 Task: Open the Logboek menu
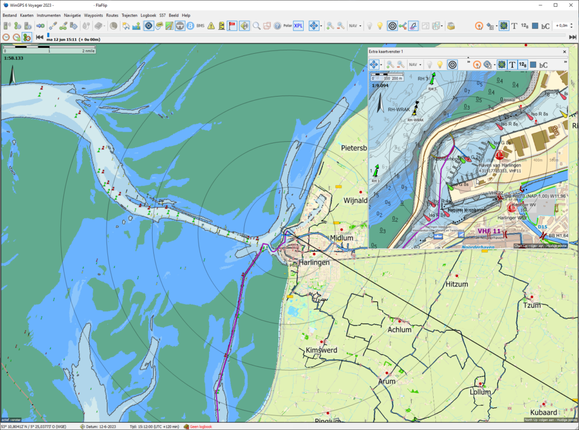148,15
